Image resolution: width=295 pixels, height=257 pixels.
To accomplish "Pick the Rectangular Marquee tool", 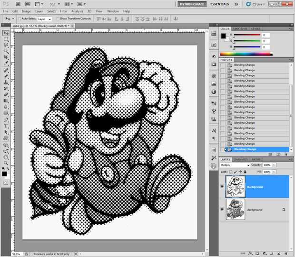I will tap(6, 39).
